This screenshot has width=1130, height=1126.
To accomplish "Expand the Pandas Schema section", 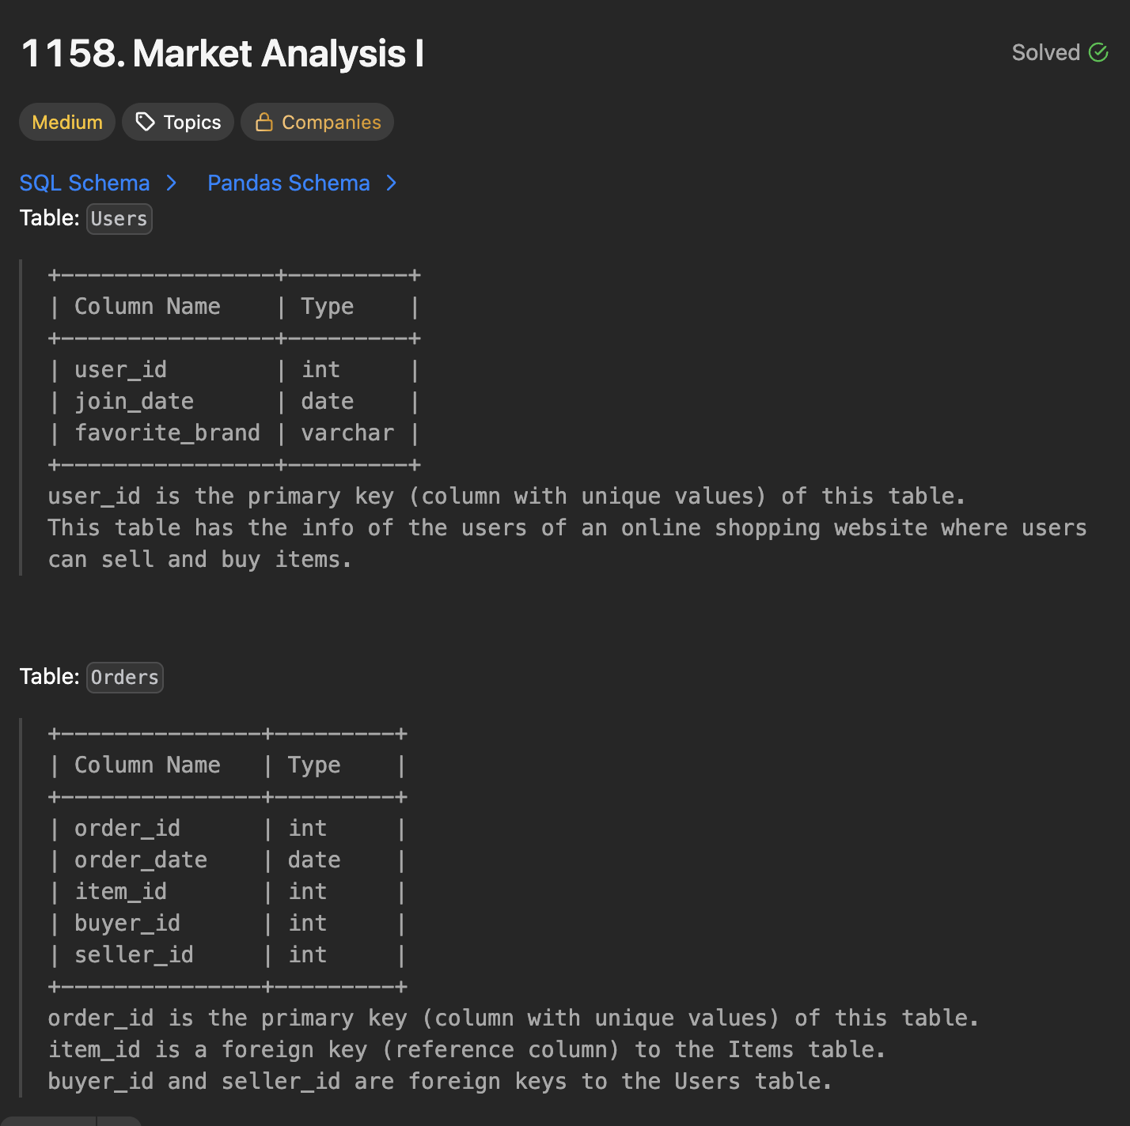I will (x=288, y=183).
